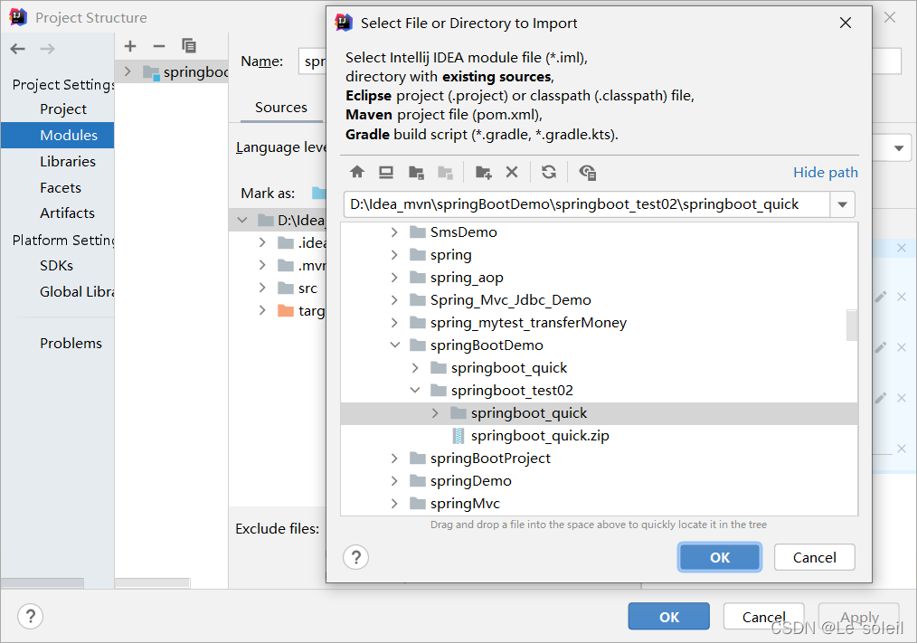Add a new module with the plus icon
This screenshot has width=917, height=643.
[x=129, y=45]
